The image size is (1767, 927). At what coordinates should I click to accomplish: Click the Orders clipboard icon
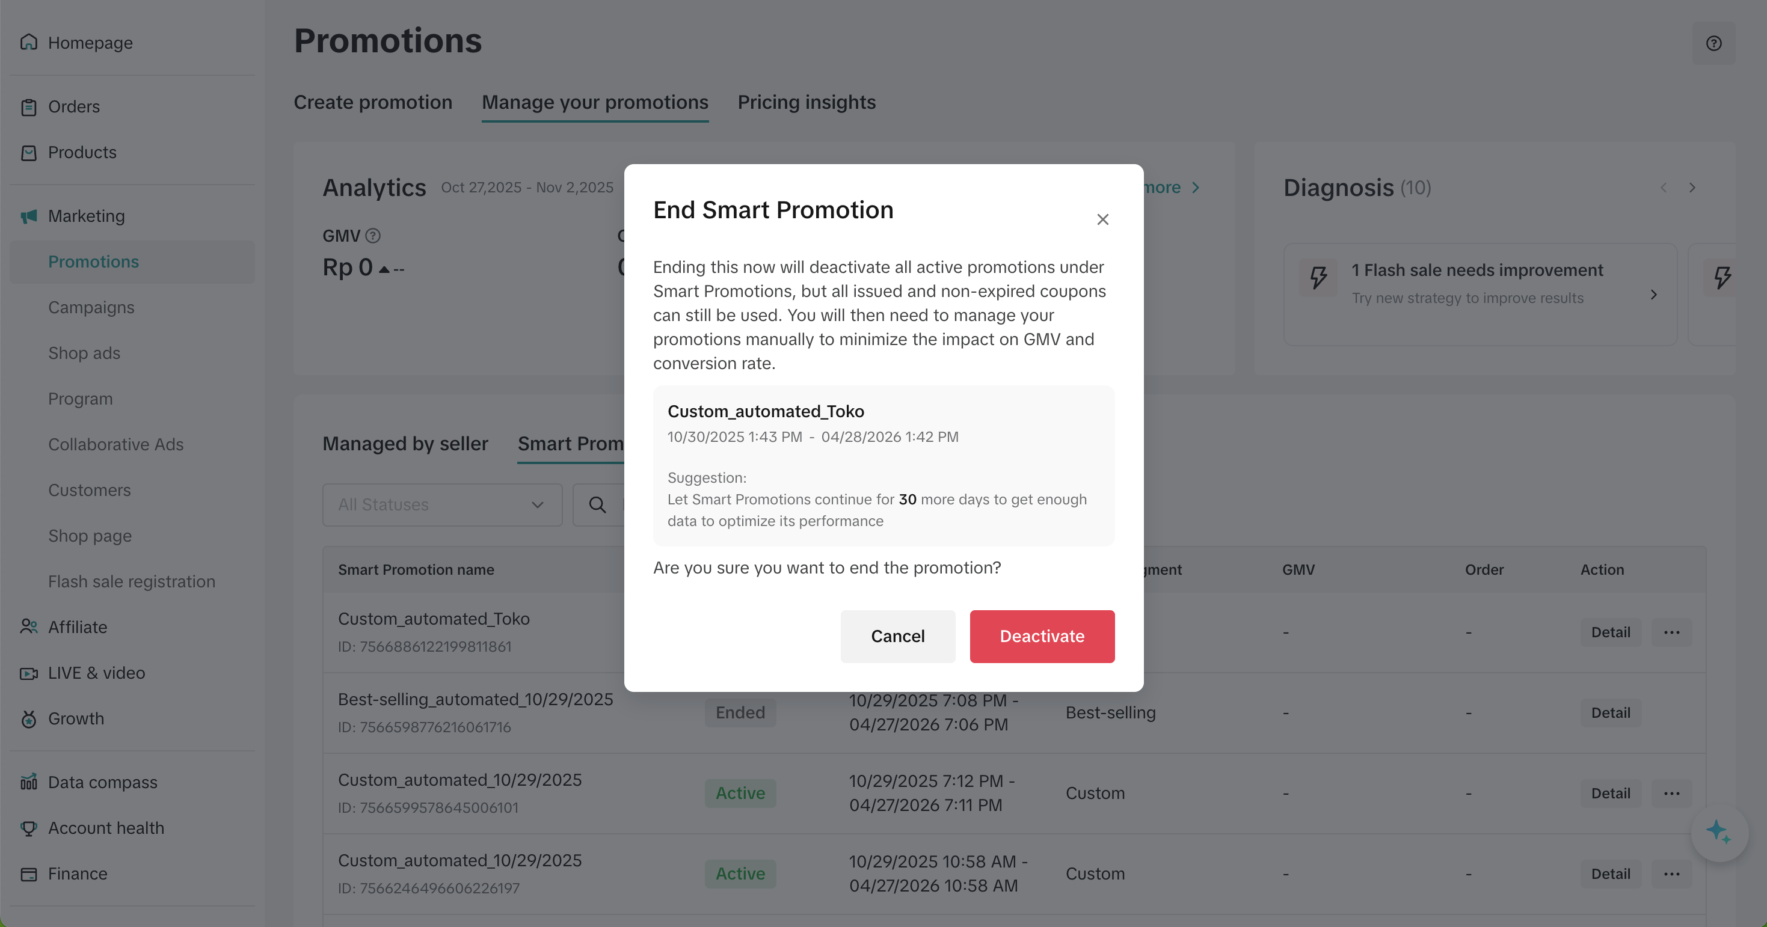(29, 107)
